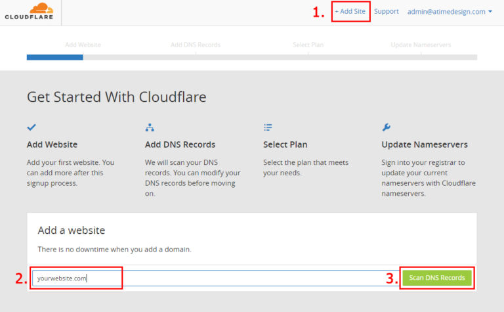Click the Add Website section heading

click(x=52, y=145)
